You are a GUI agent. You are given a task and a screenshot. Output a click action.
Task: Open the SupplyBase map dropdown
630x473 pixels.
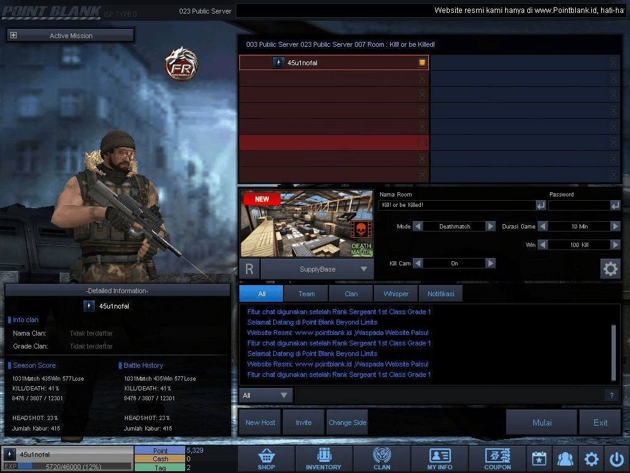317,269
